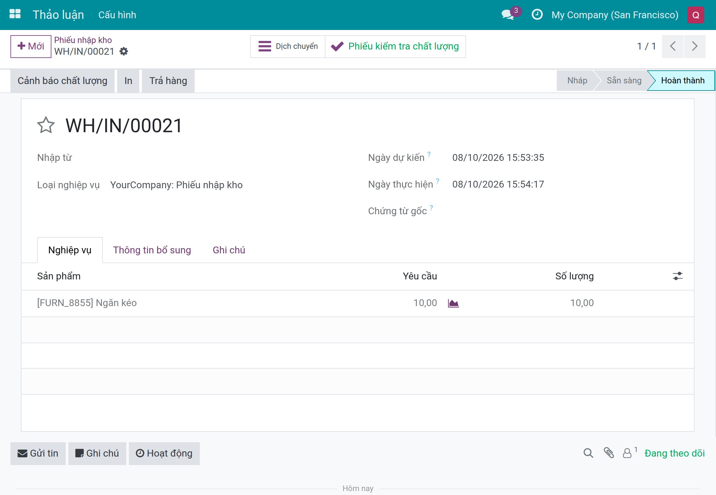The height and width of the screenshot is (495, 716).
Task: Open the Dịch chuyển stat button
Action: [288, 47]
